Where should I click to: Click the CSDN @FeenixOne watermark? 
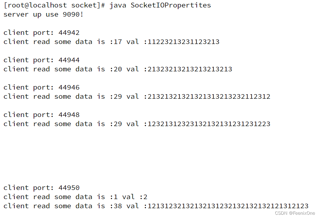[295, 213]
